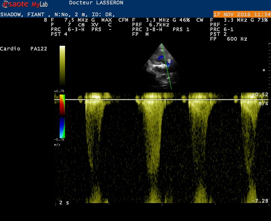Click the CFM PRC 3-B-H setting
271x221 pixels.
click(x=147, y=29)
